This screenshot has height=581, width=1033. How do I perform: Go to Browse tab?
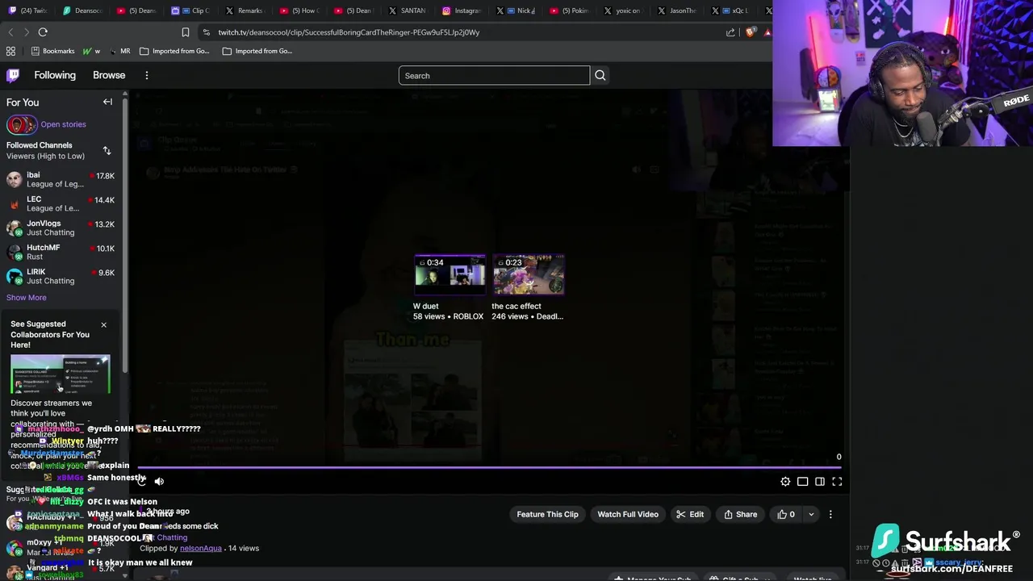click(109, 75)
